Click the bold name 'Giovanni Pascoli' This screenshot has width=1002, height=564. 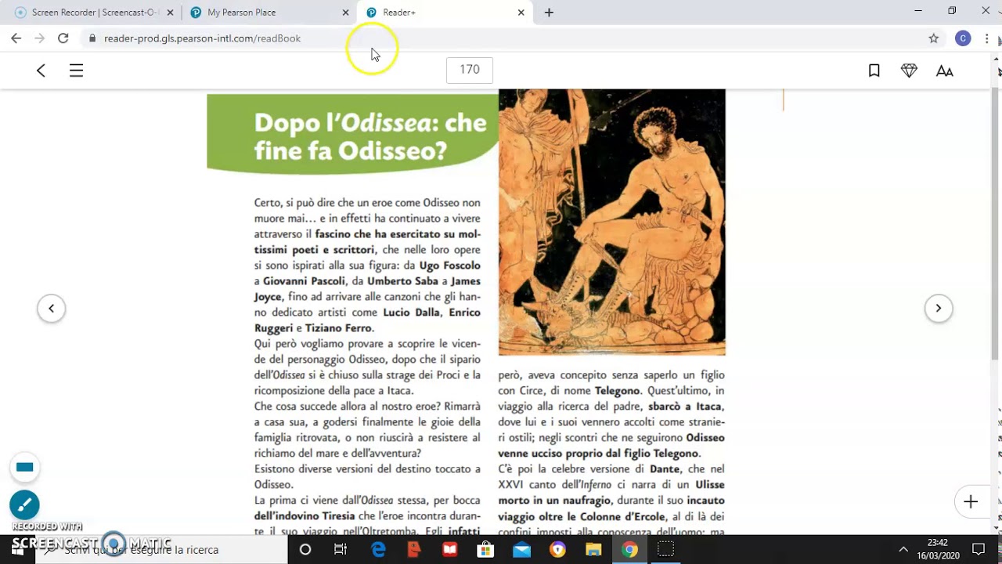point(304,281)
